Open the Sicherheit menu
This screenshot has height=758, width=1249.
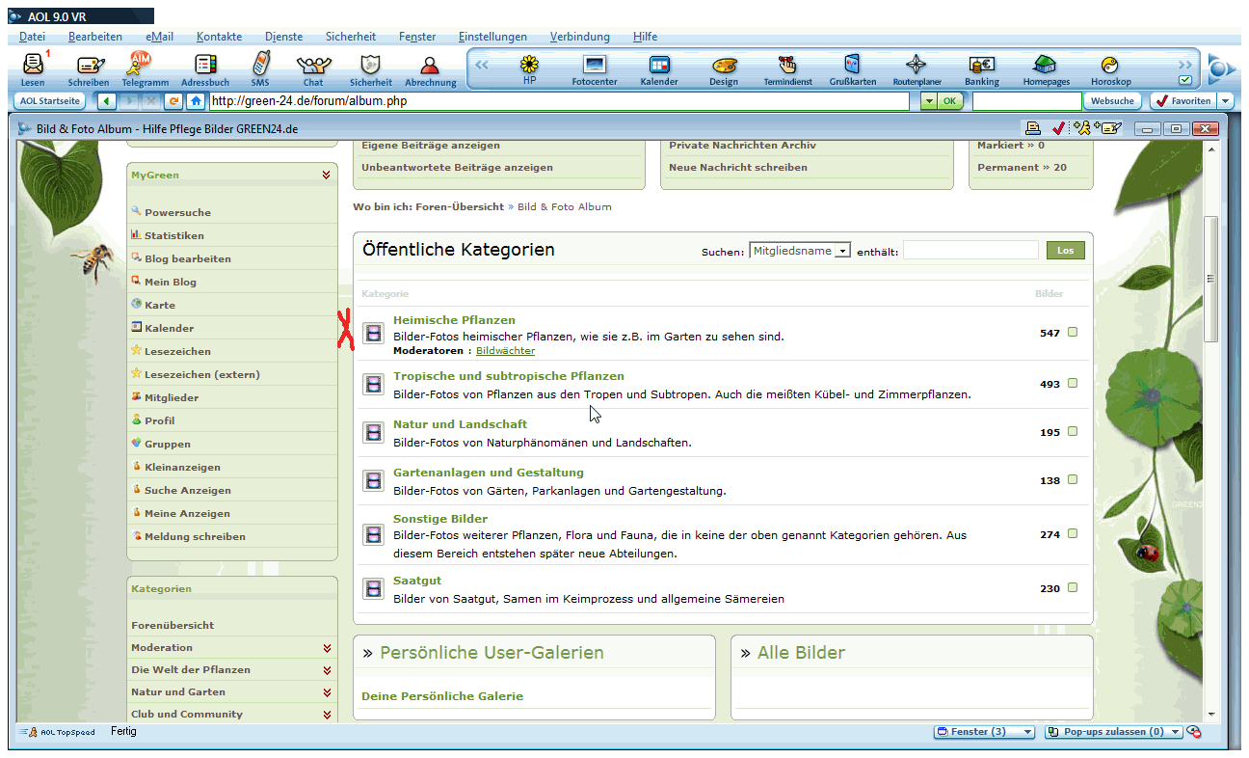point(350,37)
